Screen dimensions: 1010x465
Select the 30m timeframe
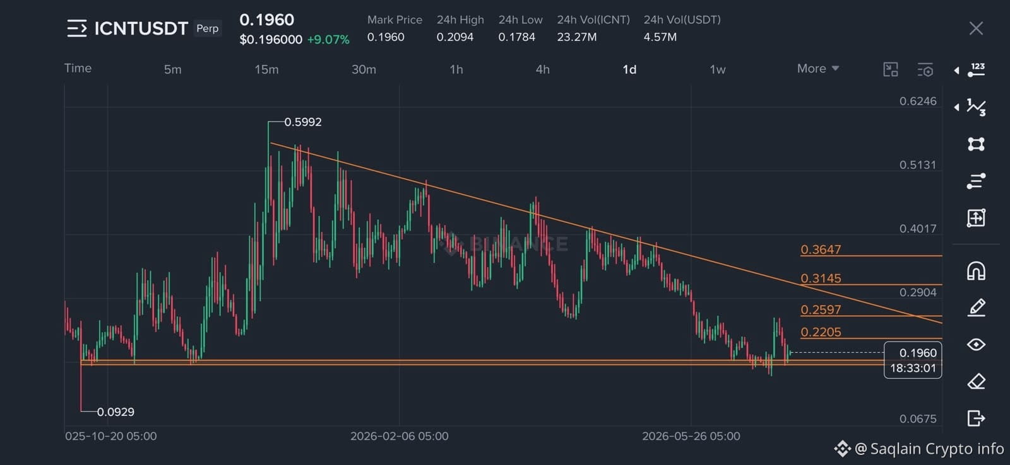point(364,69)
